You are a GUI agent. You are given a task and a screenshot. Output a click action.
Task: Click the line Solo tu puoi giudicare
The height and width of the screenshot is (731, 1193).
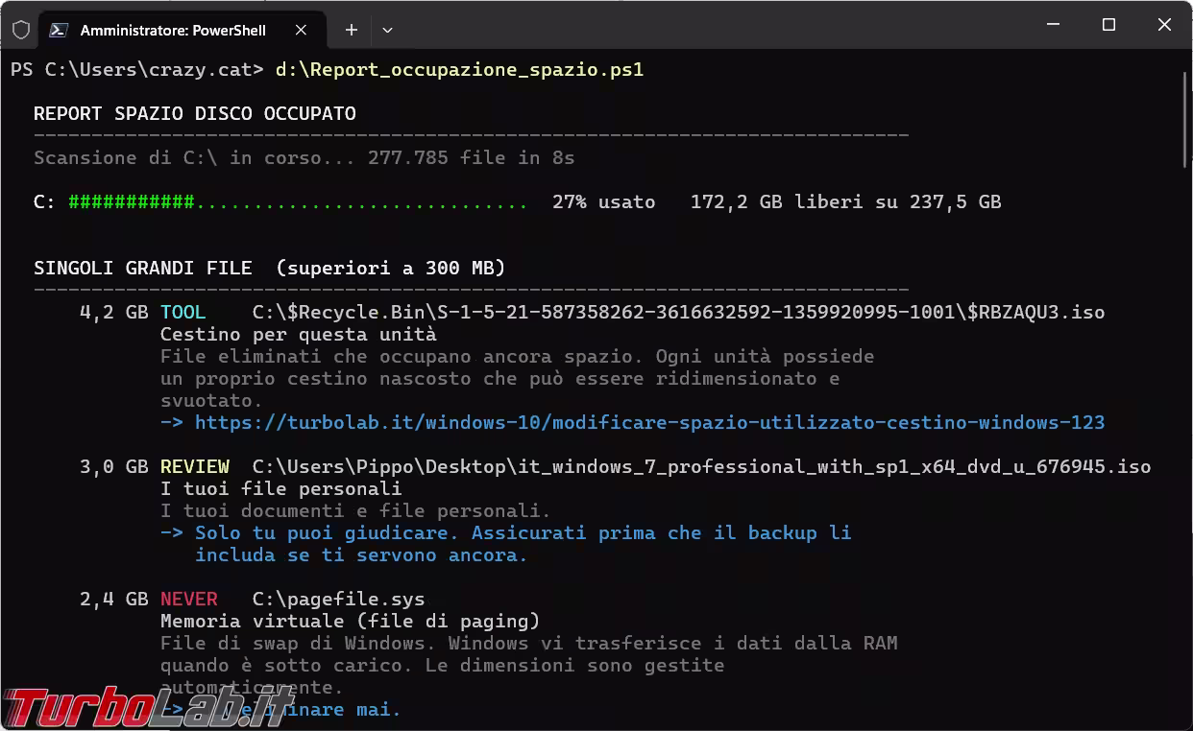tap(523, 532)
